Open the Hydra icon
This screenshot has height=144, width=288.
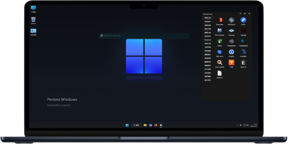(x=220, y=41)
